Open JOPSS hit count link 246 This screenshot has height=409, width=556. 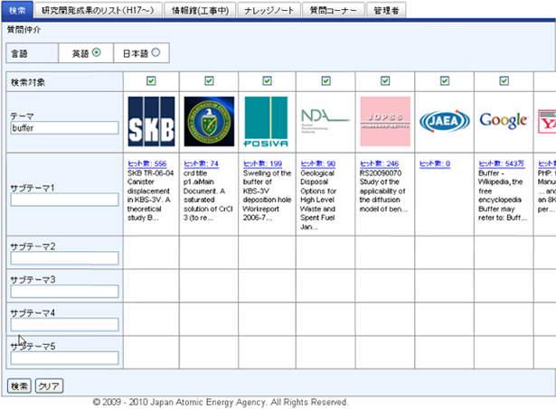[380, 163]
